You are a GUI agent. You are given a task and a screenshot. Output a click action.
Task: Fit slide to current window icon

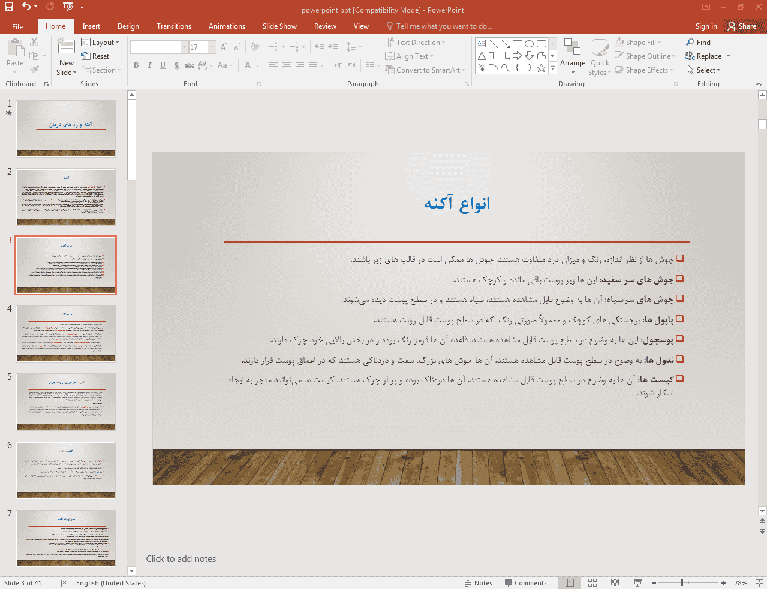coord(759,583)
